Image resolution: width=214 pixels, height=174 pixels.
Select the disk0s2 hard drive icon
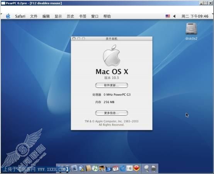click(x=191, y=29)
